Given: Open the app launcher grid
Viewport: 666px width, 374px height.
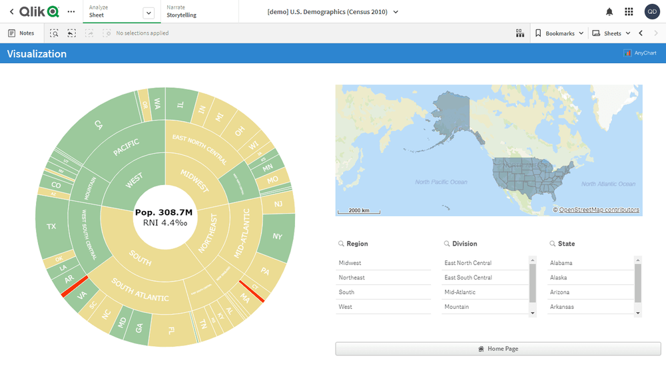Looking at the screenshot, I should click(x=629, y=12).
